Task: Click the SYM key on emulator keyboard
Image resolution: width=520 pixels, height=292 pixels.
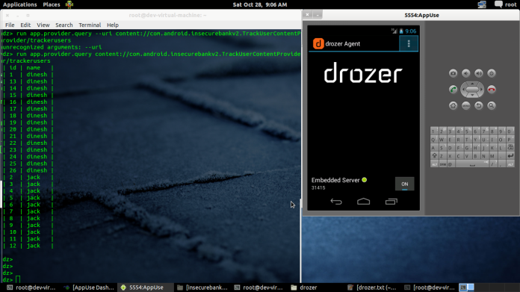Action: [x=443, y=164]
